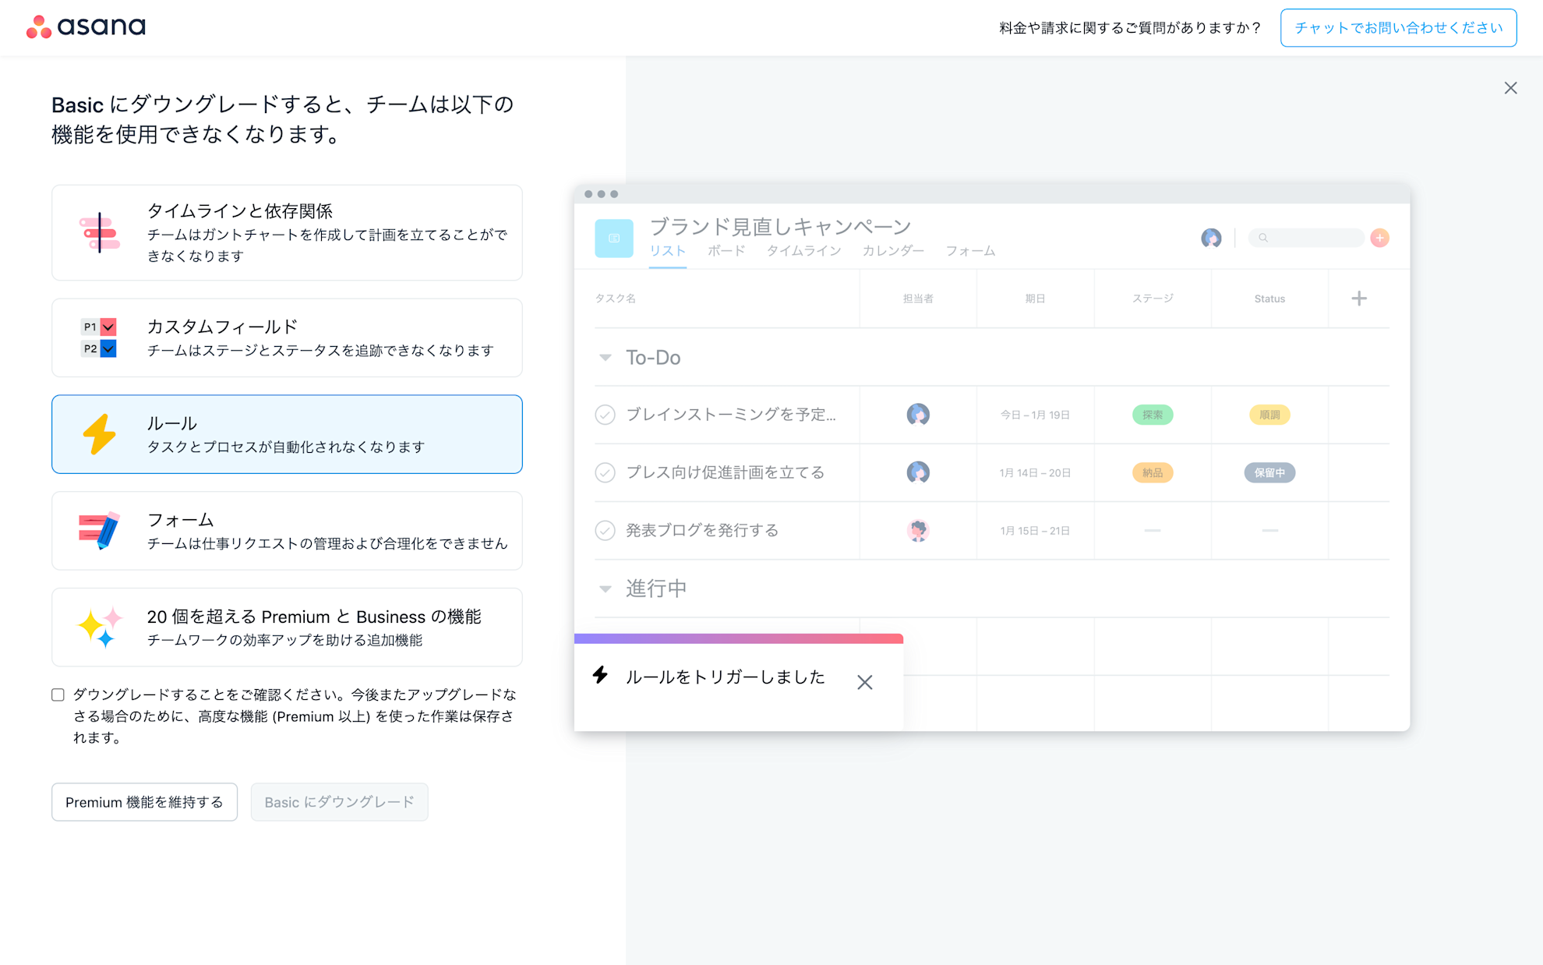This screenshot has width=1543, height=965.
Task: Click the custom fields P1 P2 icon
Action: (99, 338)
